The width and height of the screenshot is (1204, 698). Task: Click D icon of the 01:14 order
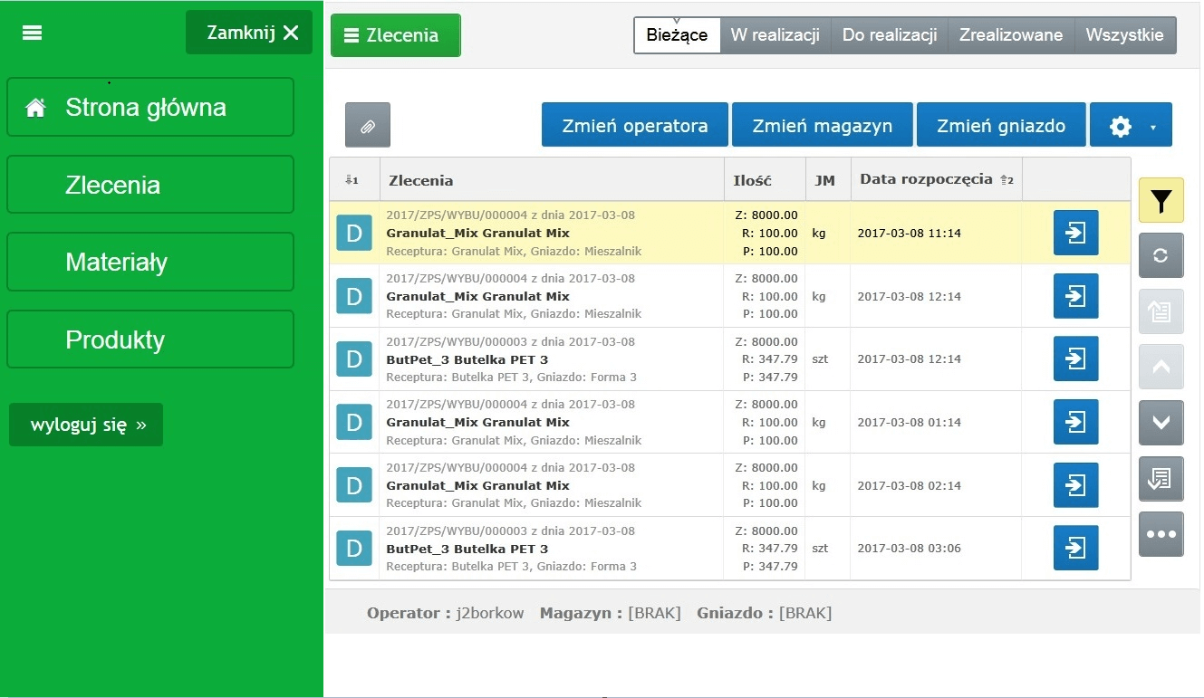point(354,422)
